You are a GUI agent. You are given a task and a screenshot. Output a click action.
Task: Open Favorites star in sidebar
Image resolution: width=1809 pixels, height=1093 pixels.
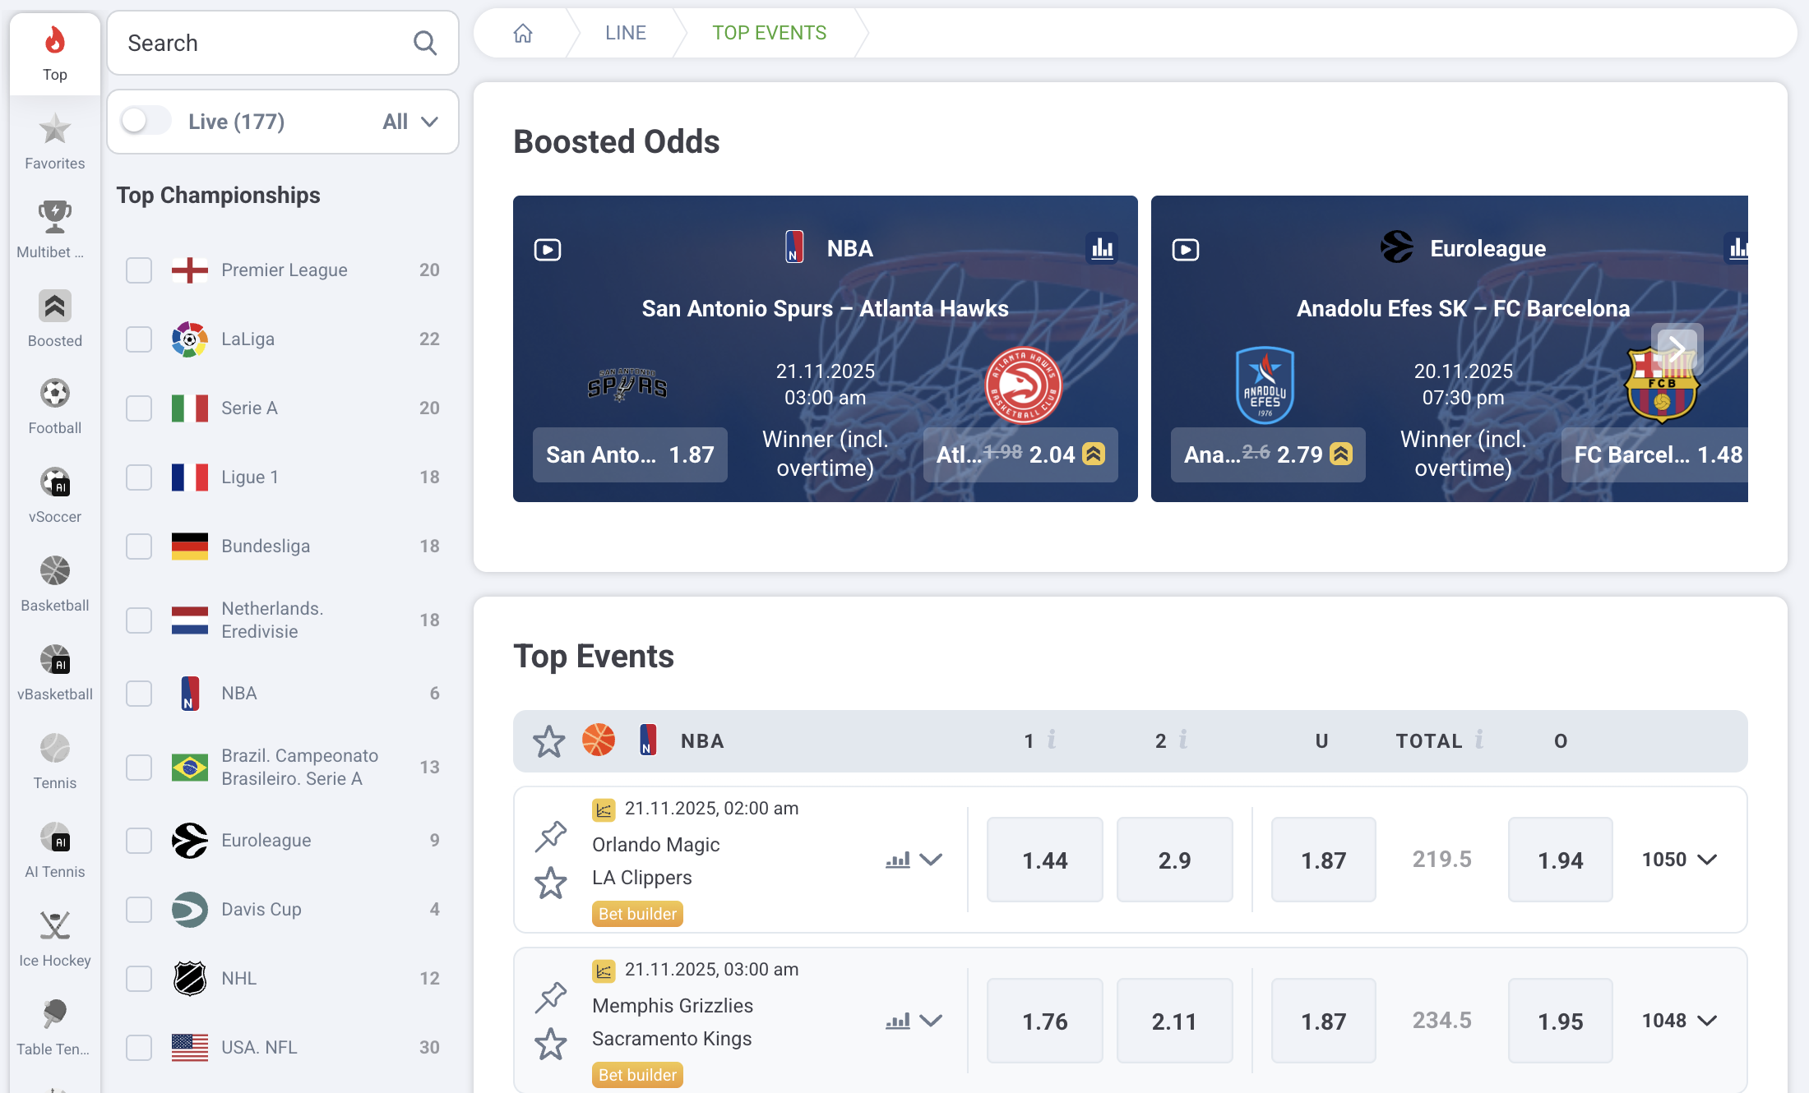[55, 141]
